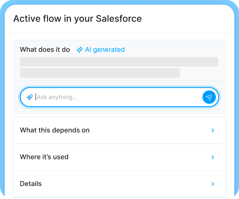Click the Active flow in your Salesforce title

pyautogui.click(x=77, y=19)
